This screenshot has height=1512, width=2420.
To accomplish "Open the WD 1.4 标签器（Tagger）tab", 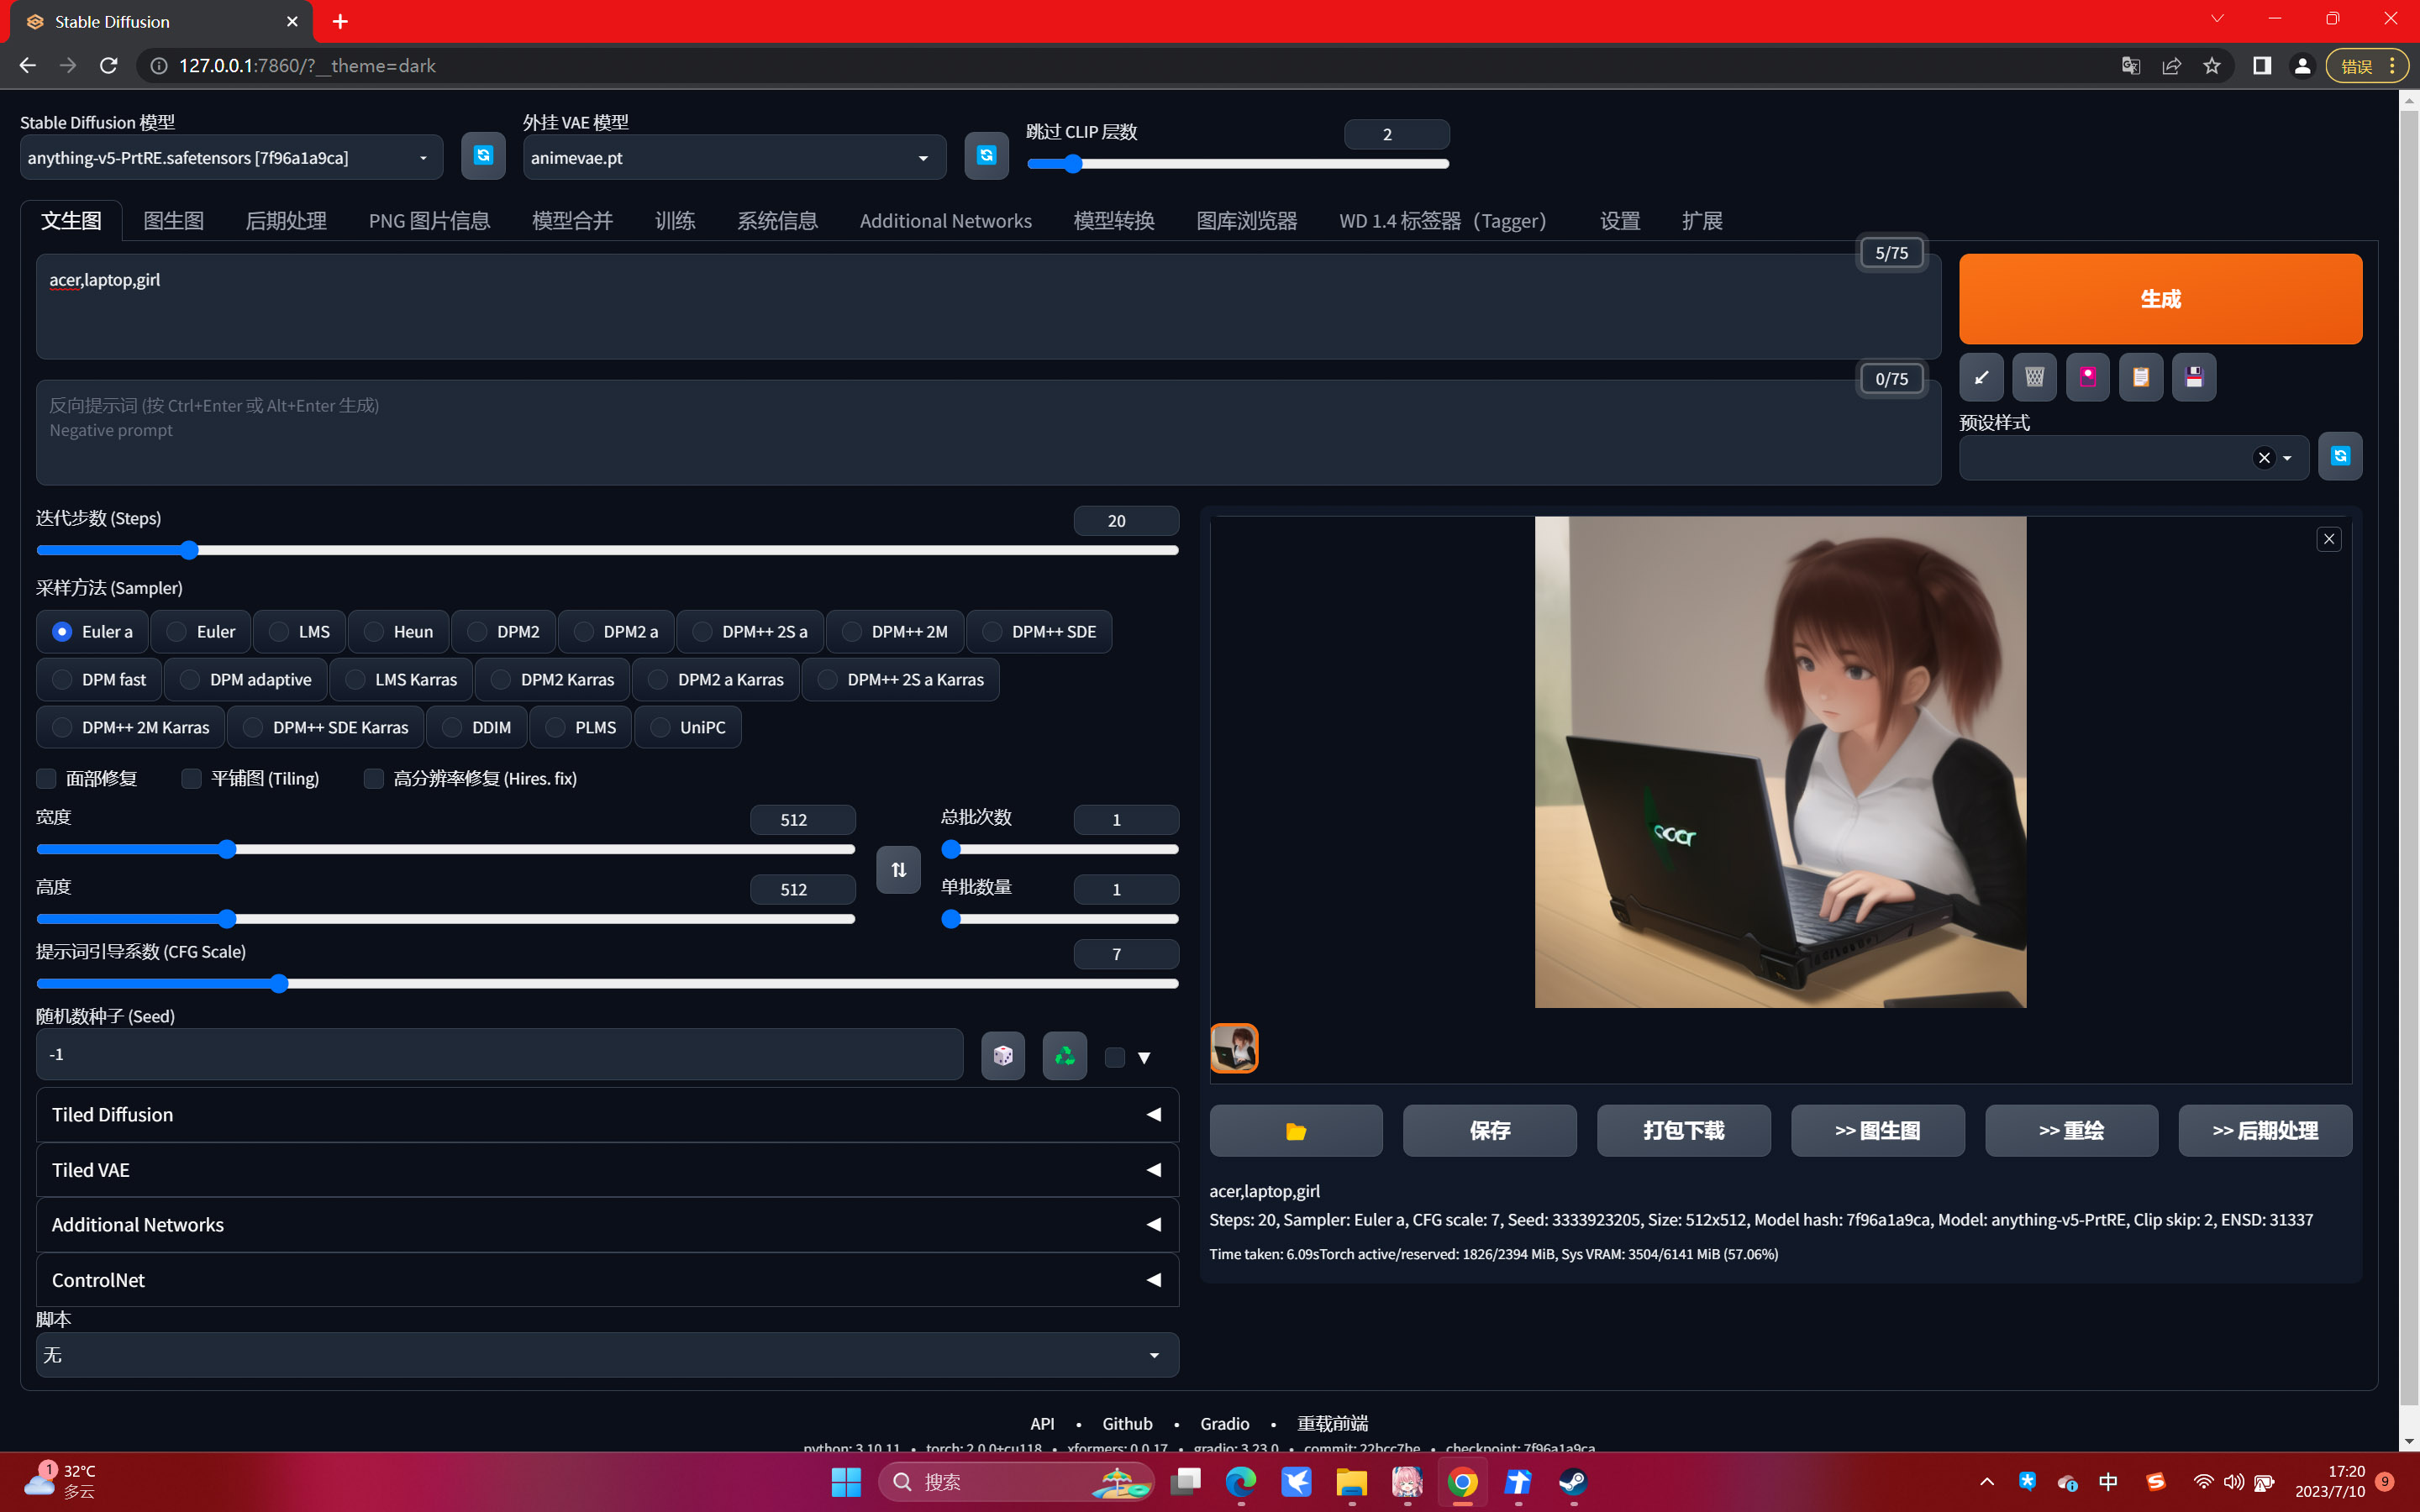I will pyautogui.click(x=1441, y=221).
